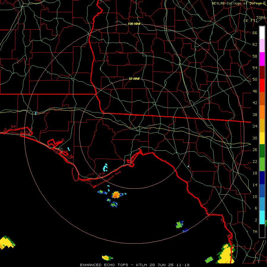Viewport: 267px width, 267px height.
Task: Click the '10' scale value
Action: [255, 197]
